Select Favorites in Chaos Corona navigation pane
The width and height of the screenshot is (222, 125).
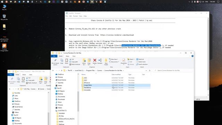[x=17, y=93]
